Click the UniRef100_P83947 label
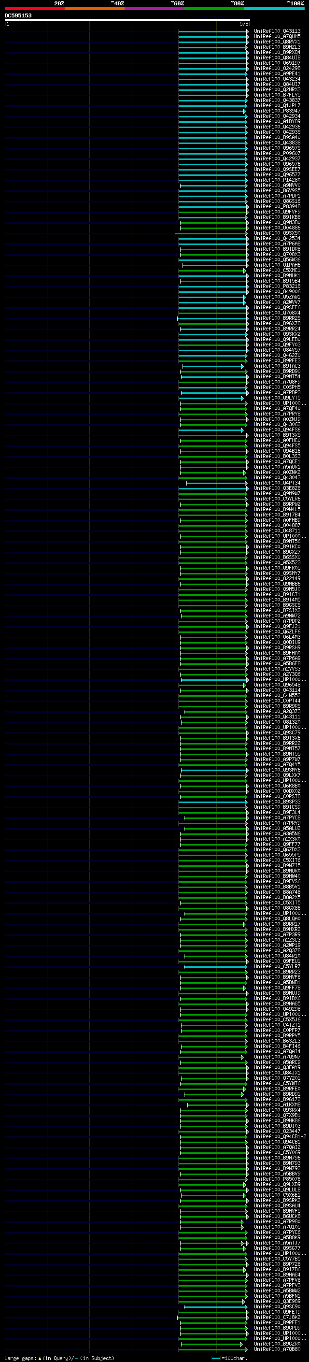Viewport: 309px width, 1362px height. 277,111
